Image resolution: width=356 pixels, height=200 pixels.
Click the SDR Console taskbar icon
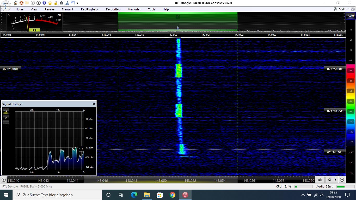tap(185, 195)
